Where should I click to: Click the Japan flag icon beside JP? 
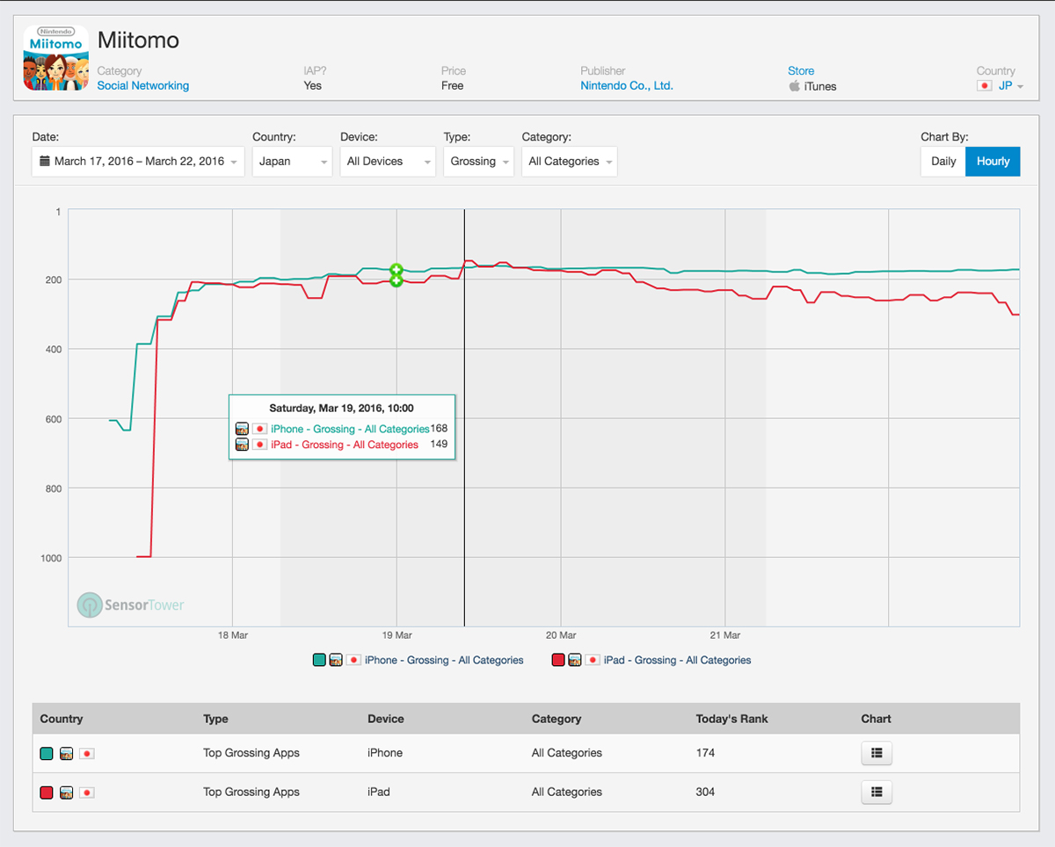pos(985,86)
